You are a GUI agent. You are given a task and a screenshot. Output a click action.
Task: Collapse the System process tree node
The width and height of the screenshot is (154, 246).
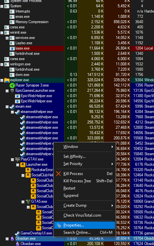[x=2, y=6]
